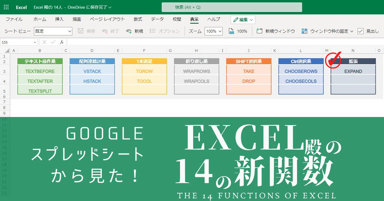Image resolution: width=384 pixels, height=201 pixels.
Task: Select row 7 header
Action: [x=4, y=102]
